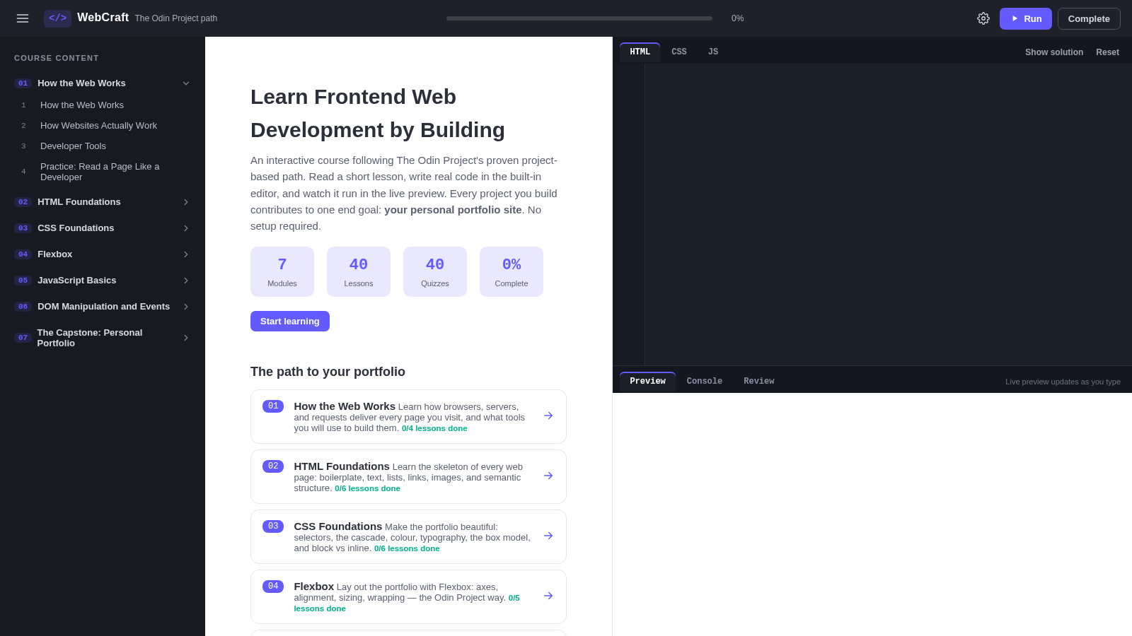Open the Console tab
Image resolution: width=1132 pixels, height=636 pixels.
point(705,382)
